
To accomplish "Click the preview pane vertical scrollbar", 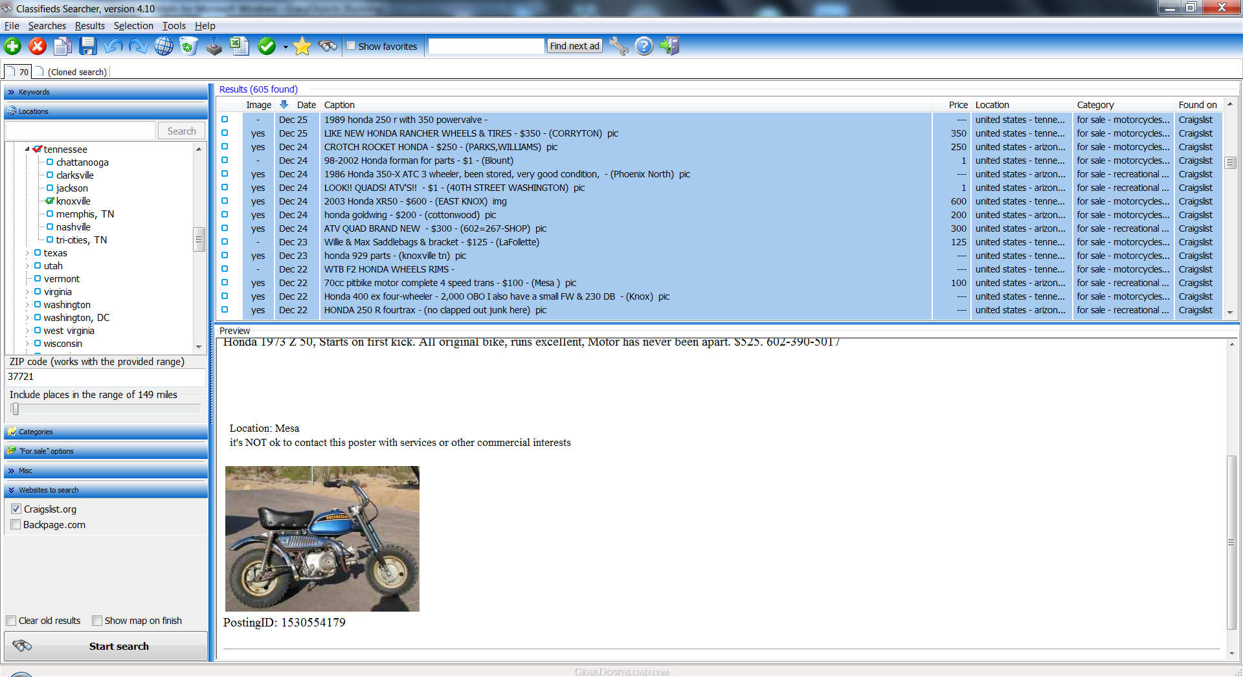I will point(1231,542).
